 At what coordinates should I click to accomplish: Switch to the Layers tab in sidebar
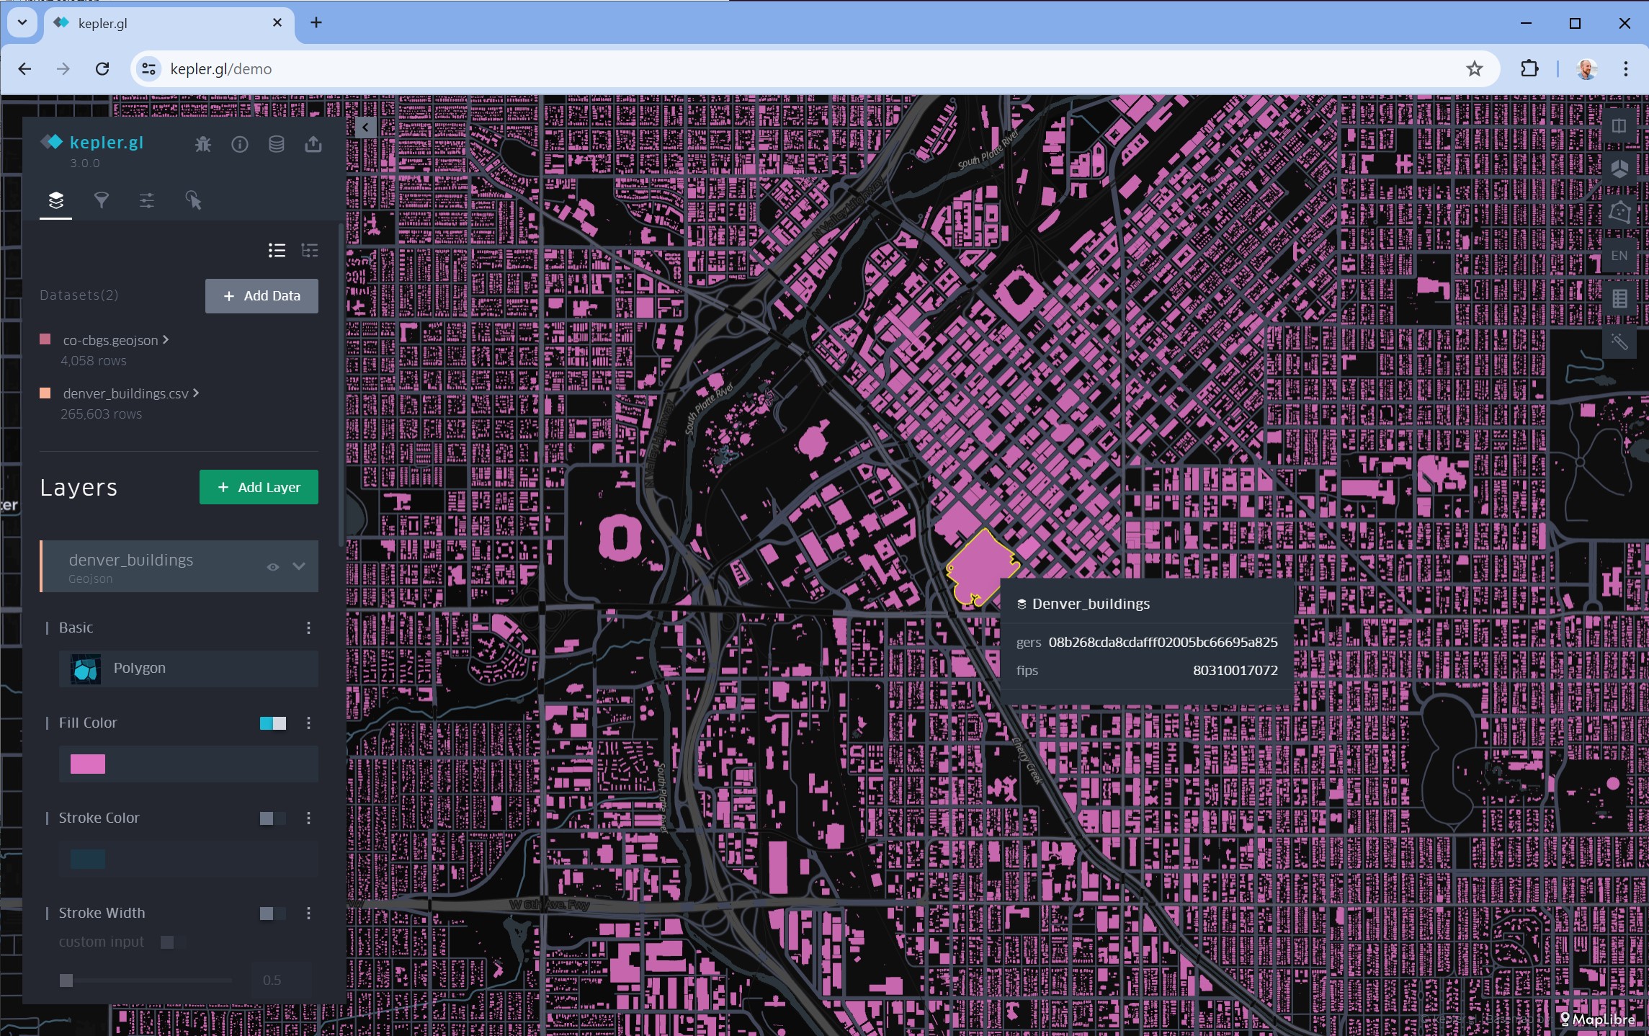point(56,200)
